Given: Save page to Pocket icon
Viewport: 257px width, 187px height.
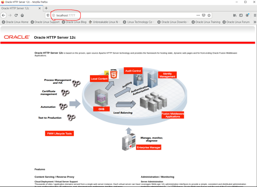Looking at the screenshot, I should (204, 15).
